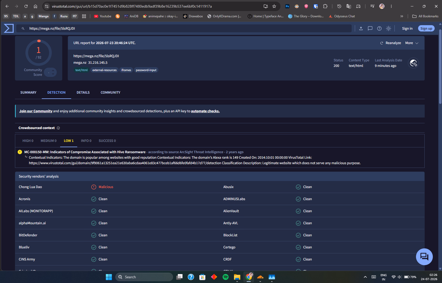
Task: Show hidden system tray icons
Action: click(x=365, y=277)
